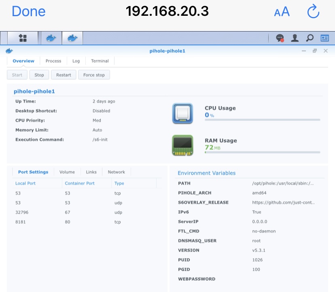This screenshot has height=292, width=335.
Task: Sort by the Container Port column header
Action: 87,183
